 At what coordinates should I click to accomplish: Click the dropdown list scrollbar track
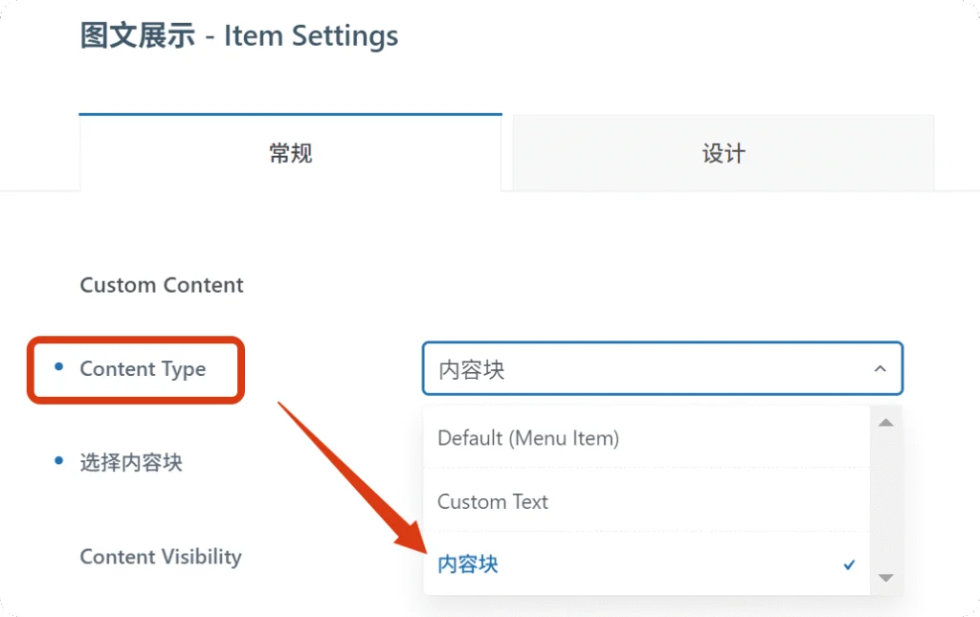pyautogui.click(x=885, y=499)
